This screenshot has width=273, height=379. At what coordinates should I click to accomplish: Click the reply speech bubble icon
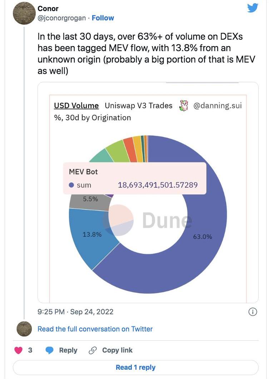pos(50,350)
